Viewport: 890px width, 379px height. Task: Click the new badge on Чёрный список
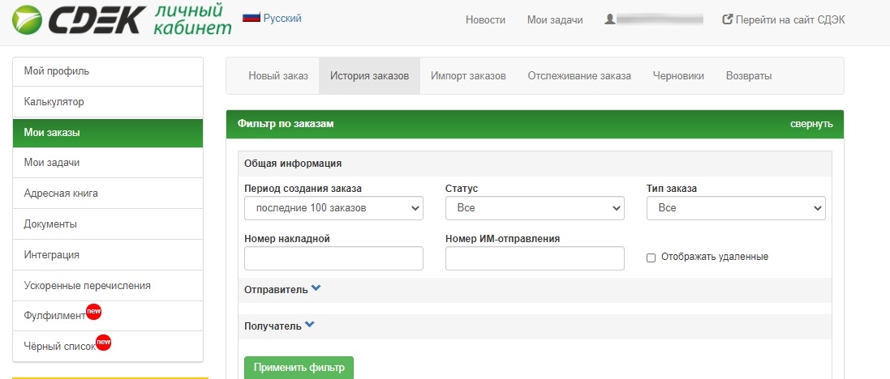point(103,343)
